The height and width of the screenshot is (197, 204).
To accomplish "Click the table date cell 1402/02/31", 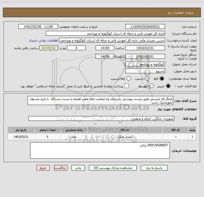I will click(x=21, y=137).
